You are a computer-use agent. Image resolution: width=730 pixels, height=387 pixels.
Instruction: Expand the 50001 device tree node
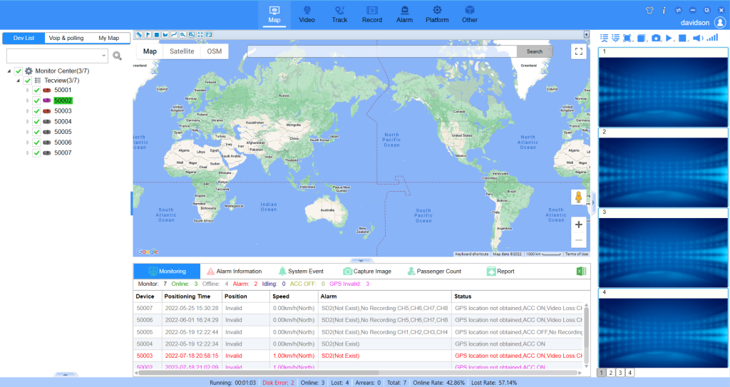click(x=28, y=91)
